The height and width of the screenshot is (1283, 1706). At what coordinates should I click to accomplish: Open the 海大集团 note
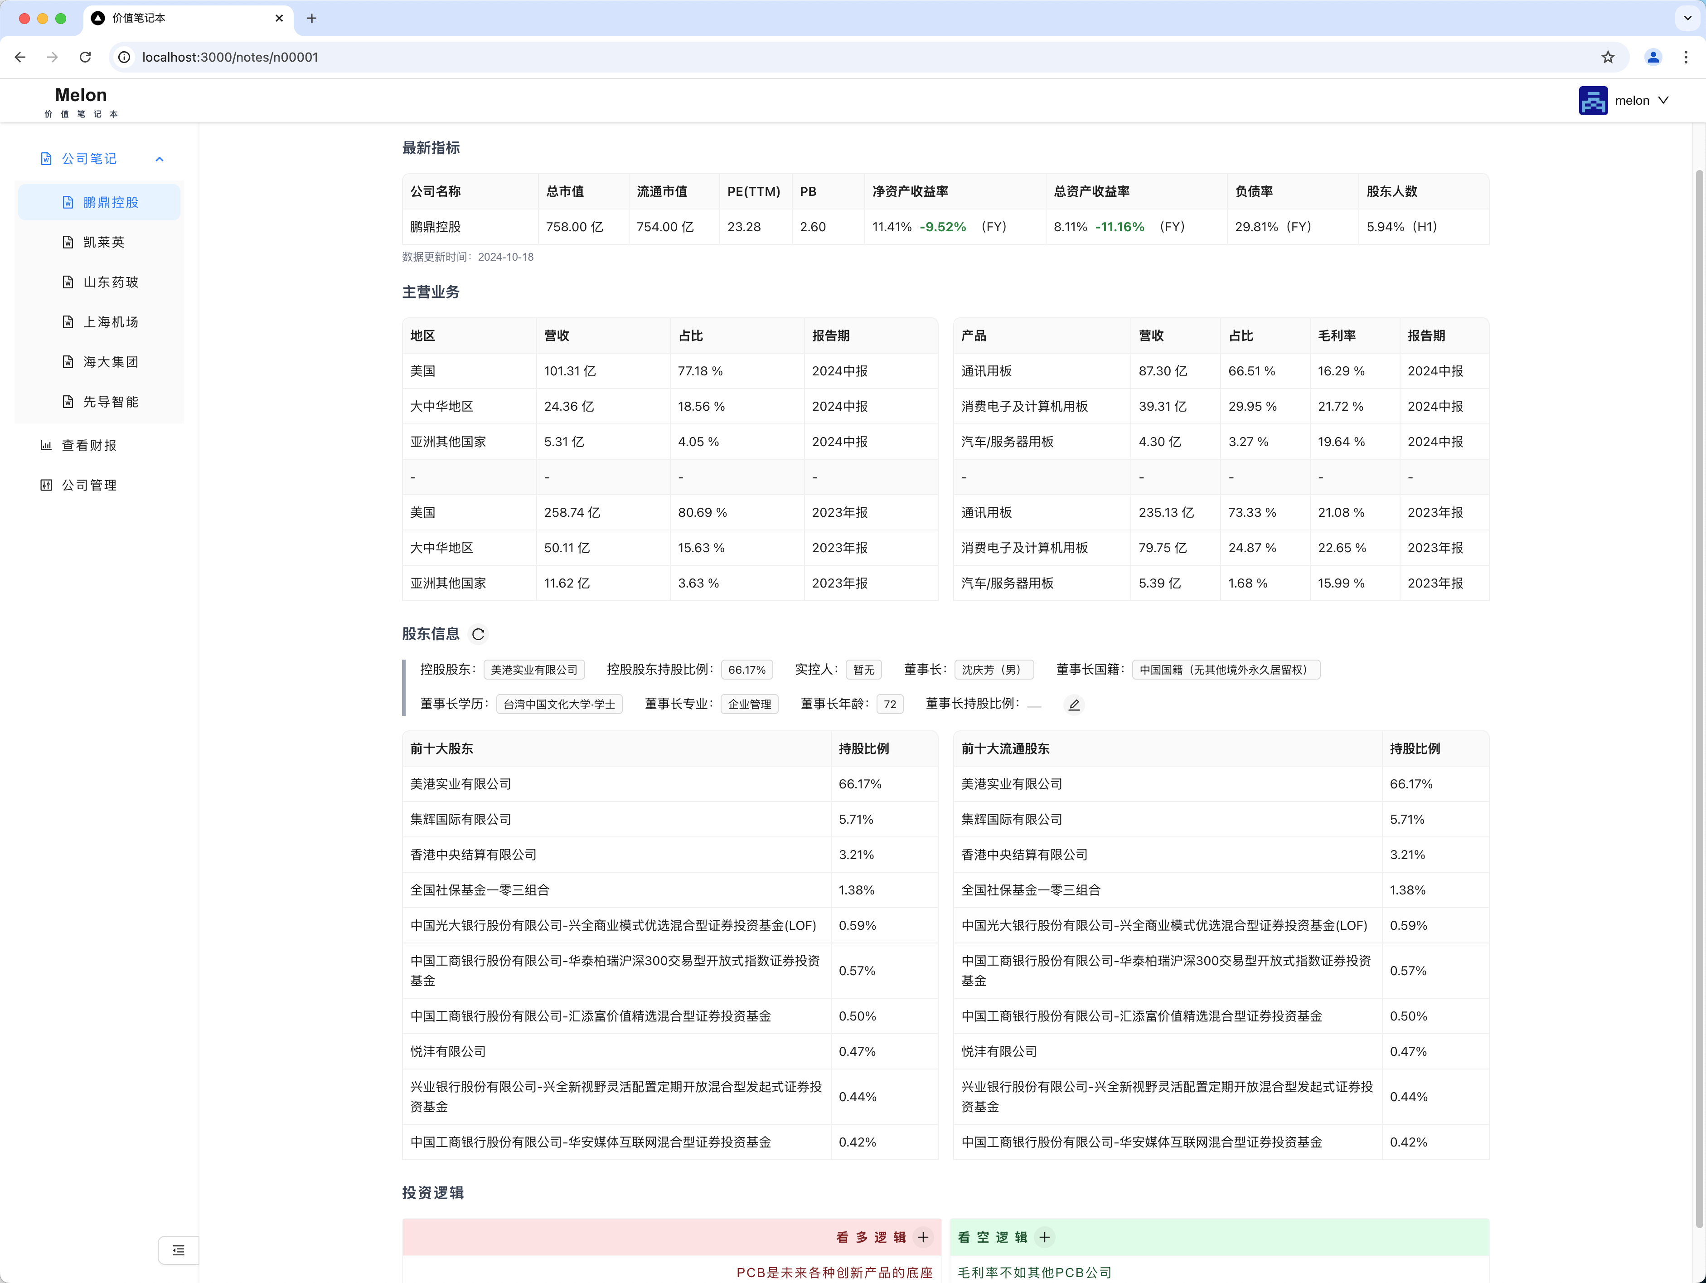coord(100,362)
